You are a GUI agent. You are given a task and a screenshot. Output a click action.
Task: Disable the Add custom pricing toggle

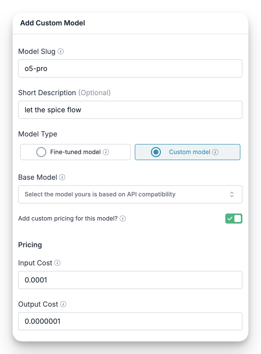[233, 219]
